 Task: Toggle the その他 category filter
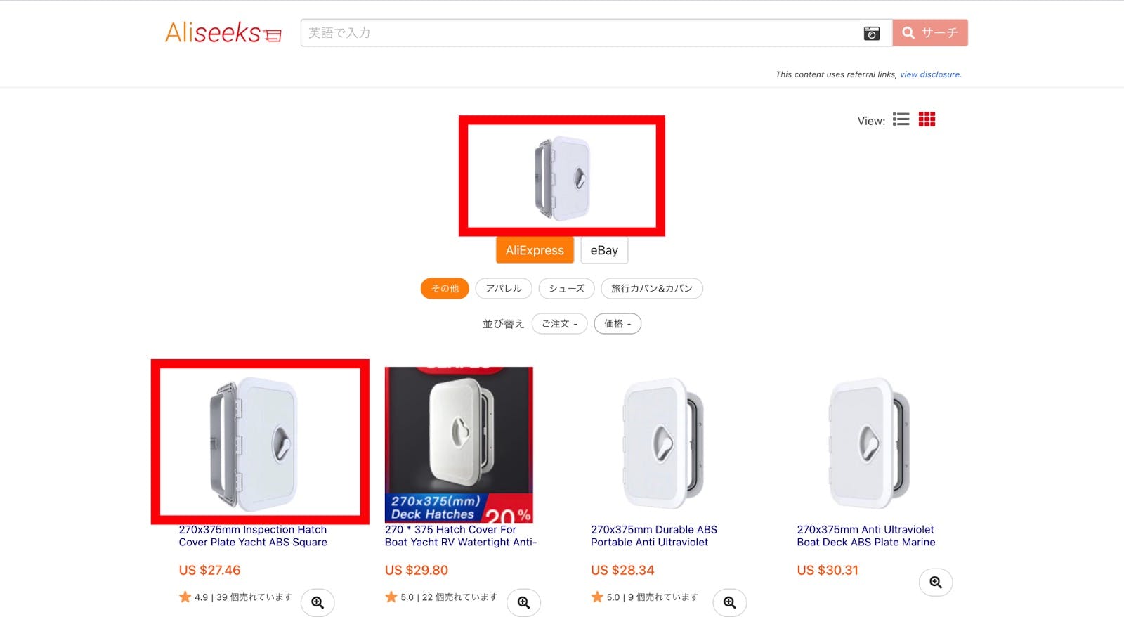click(445, 288)
